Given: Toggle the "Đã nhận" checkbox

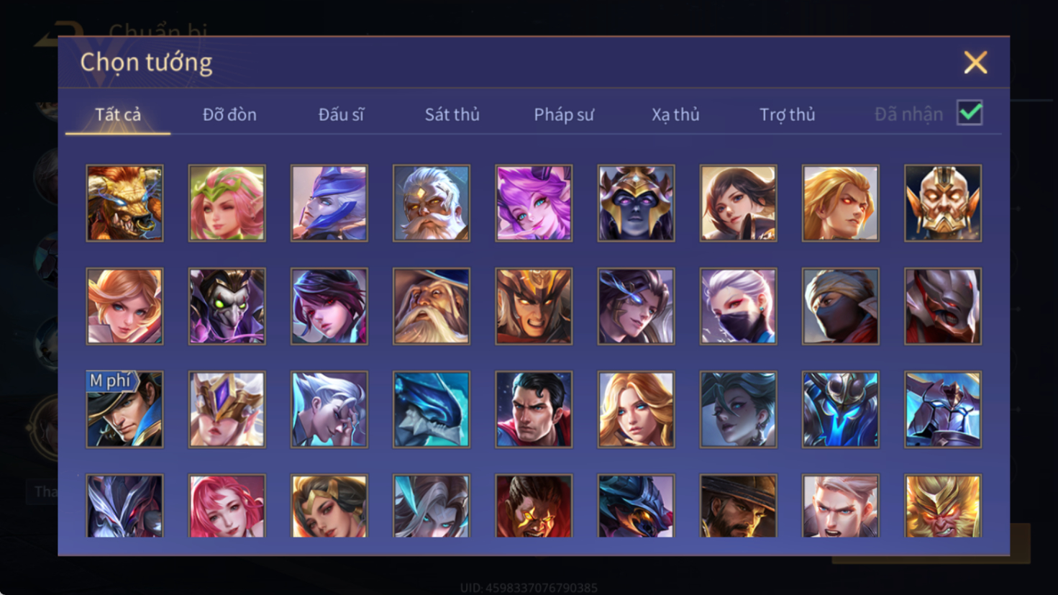Looking at the screenshot, I should coord(970,113).
